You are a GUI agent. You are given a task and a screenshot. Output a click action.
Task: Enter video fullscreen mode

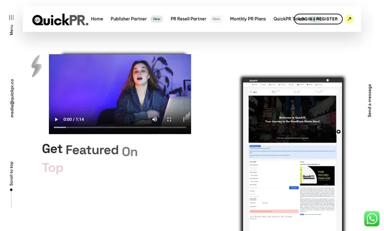click(169, 119)
